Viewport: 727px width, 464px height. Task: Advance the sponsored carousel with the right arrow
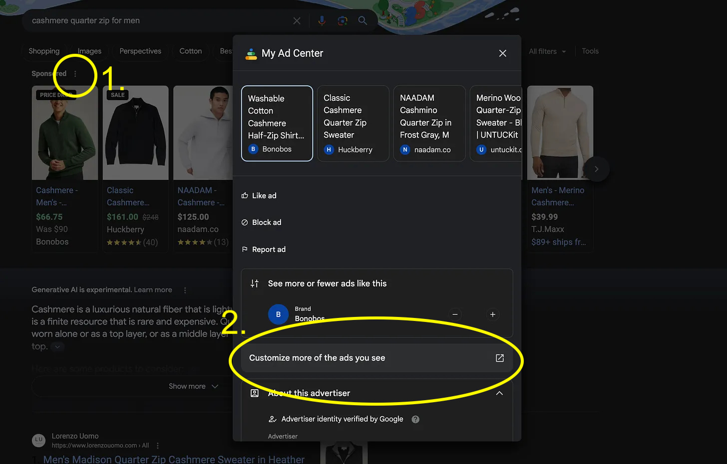point(596,169)
